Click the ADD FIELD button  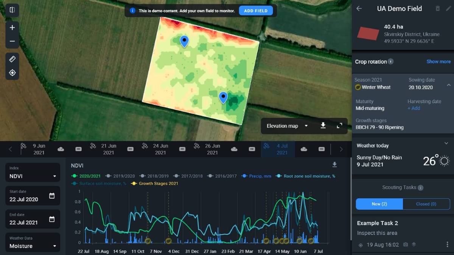[256, 11]
